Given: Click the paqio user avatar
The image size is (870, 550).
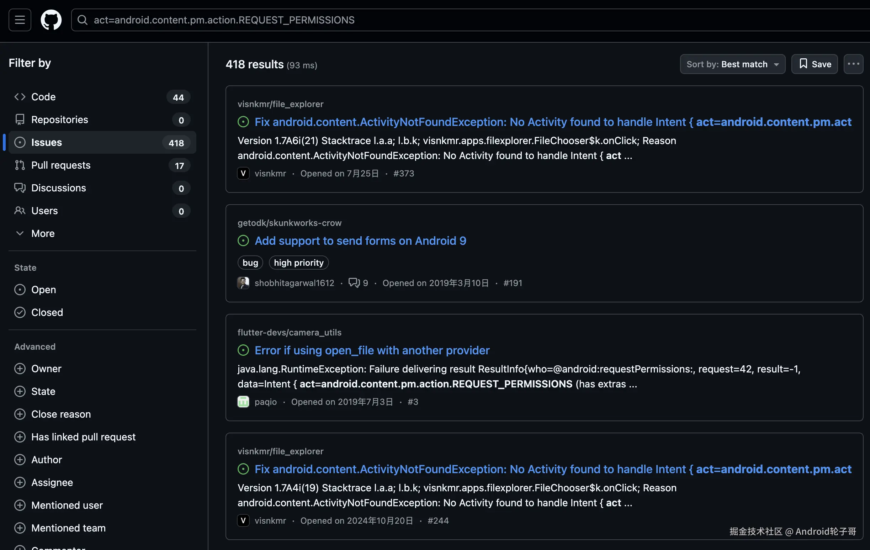Looking at the screenshot, I should click(x=243, y=402).
